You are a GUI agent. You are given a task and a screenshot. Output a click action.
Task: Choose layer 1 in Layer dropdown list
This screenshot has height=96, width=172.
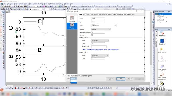click(74, 81)
